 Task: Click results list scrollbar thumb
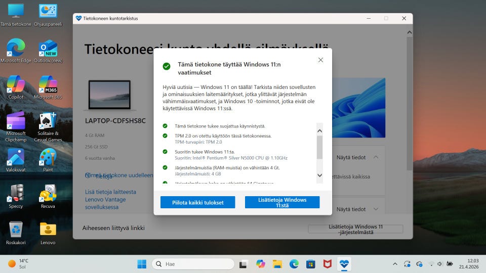[319, 147]
